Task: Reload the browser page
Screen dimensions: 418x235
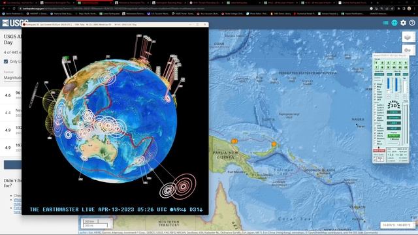Action: 14,8
